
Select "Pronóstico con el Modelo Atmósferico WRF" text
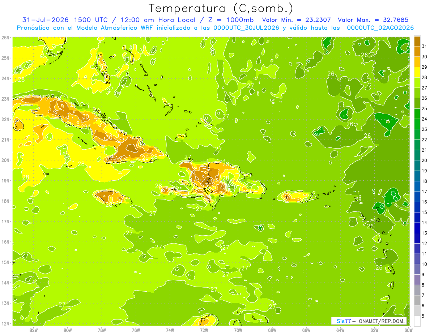tap(85, 28)
